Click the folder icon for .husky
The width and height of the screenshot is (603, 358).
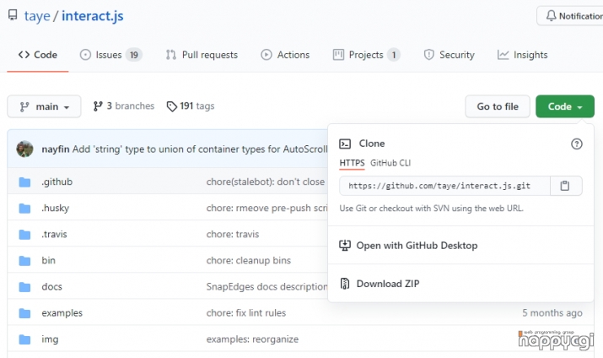(x=24, y=209)
